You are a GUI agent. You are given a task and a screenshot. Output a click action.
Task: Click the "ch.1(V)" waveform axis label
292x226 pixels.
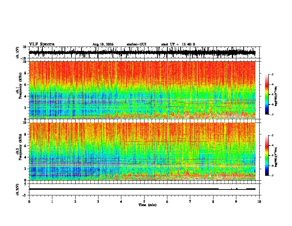[18, 52]
